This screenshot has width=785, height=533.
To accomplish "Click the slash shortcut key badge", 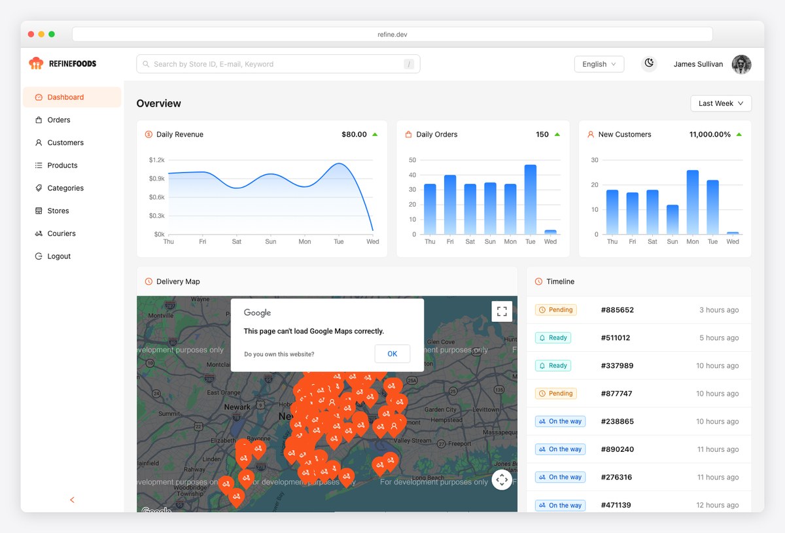I will pos(409,64).
